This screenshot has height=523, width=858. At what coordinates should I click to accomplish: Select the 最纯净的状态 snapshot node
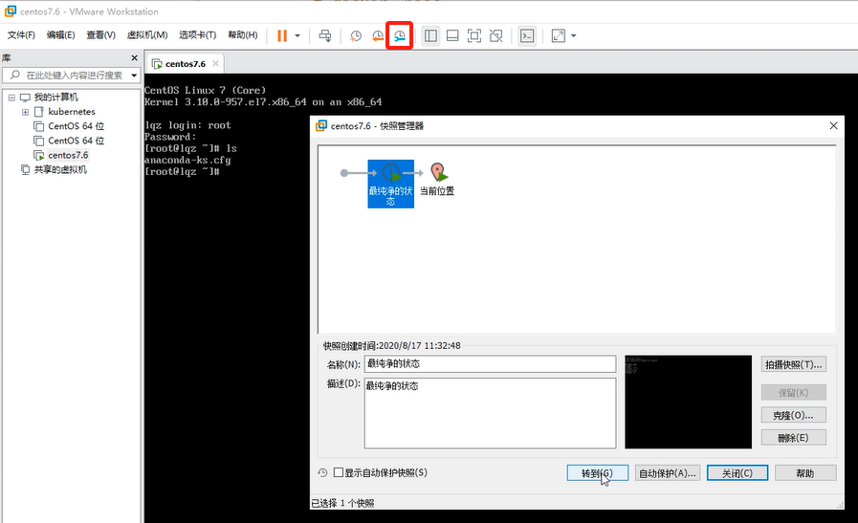tap(390, 184)
